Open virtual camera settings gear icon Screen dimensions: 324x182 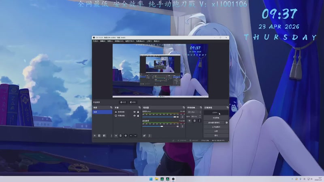tap(227, 123)
